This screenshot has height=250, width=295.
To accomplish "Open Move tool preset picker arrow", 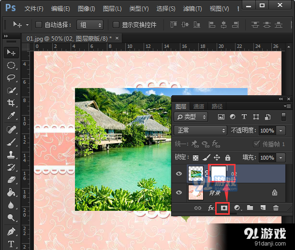I will pyautogui.click(x=27, y=25).
